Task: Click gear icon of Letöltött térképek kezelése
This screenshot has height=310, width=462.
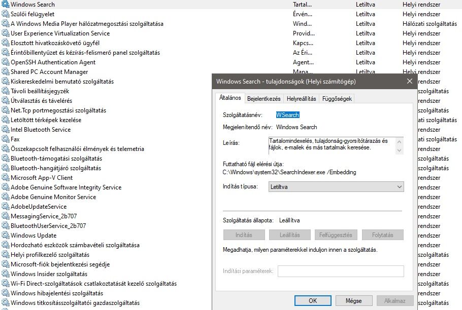Action: 5,120
